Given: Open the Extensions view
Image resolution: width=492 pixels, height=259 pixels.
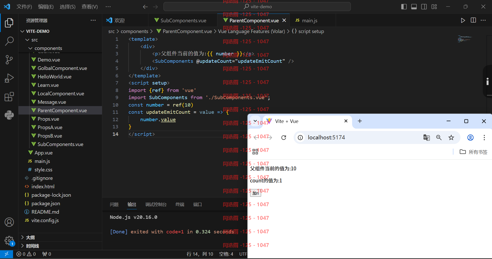Looking at the screenshot, I should (x=9, y=97).
